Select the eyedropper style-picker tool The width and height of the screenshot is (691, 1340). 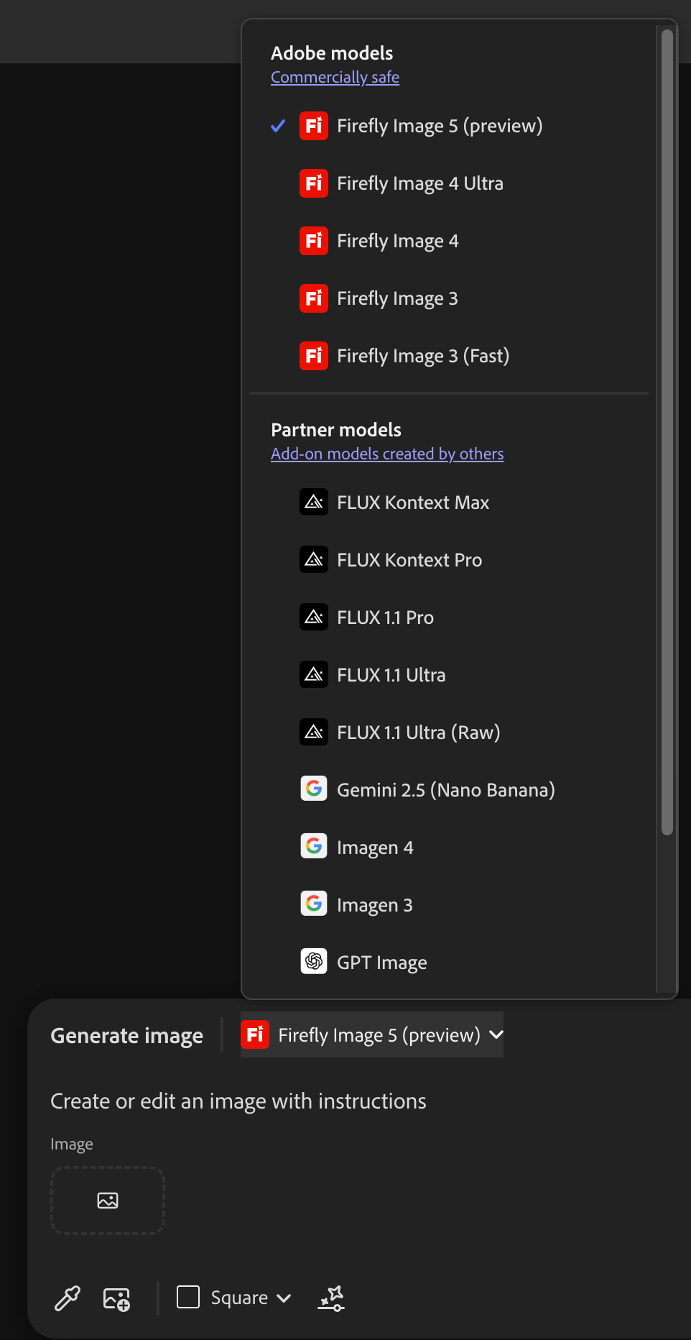[66, 1298]
